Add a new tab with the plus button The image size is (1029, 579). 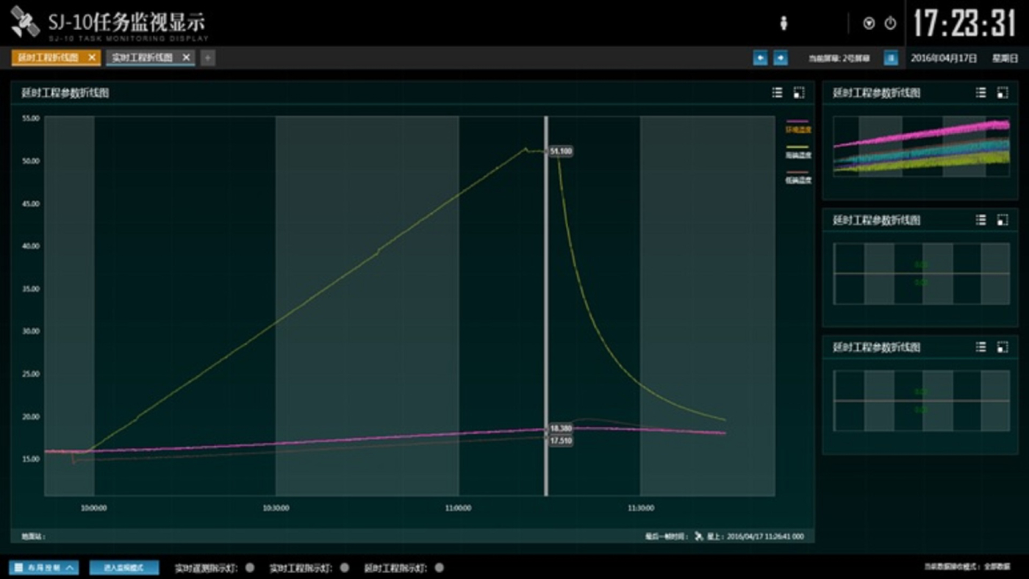[208, 57]
